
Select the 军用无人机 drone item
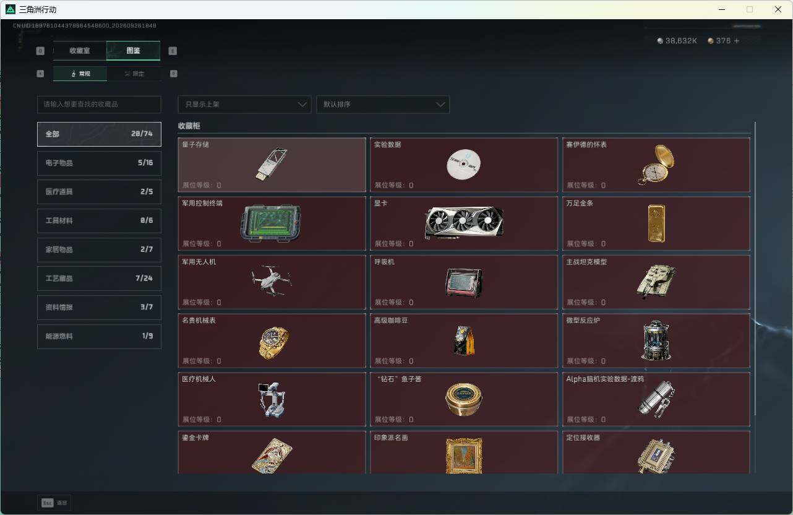272,282
